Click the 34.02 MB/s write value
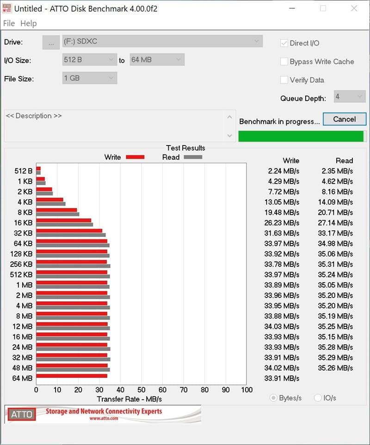The height and width of the screenshot is (445, 370). click(282, 368)
